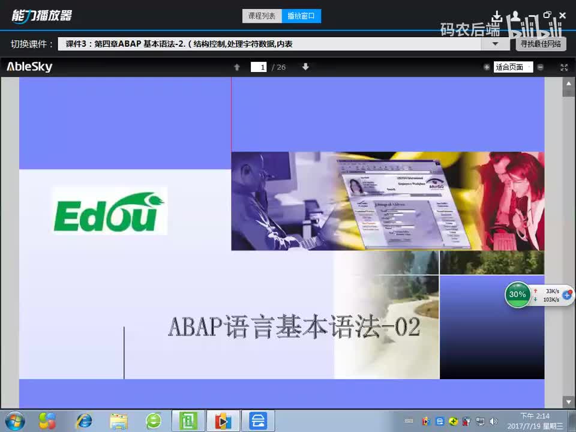Click the slide title ABAP语言基本语法-02
576x432 pixels.
(x=294, y=326)
